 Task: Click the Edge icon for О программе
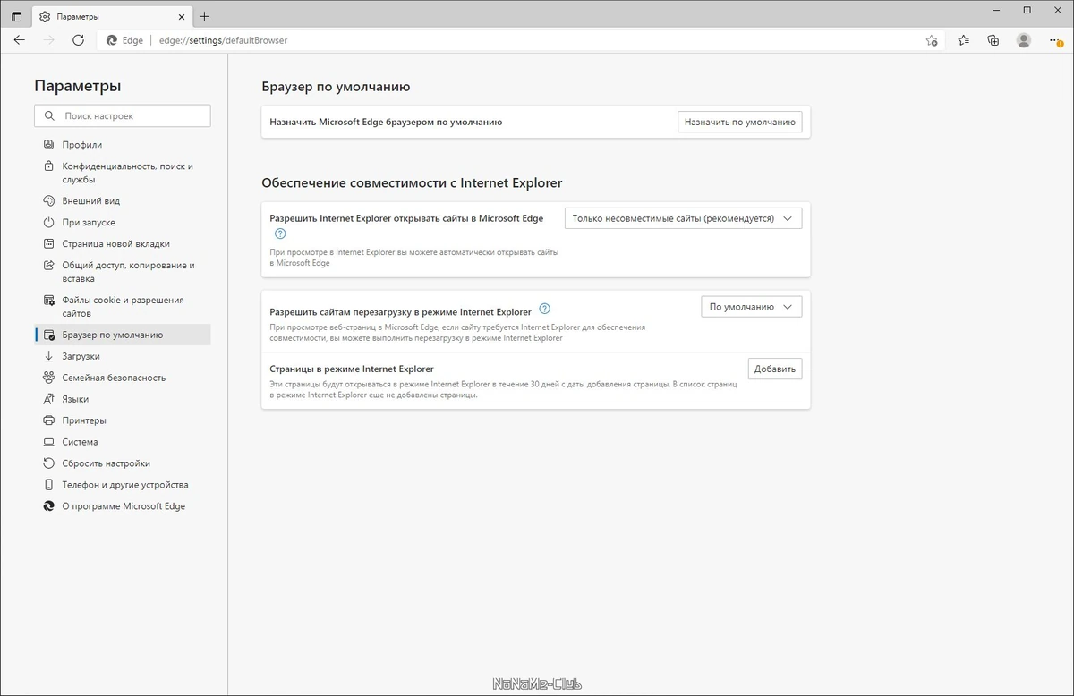pos(49,506)
